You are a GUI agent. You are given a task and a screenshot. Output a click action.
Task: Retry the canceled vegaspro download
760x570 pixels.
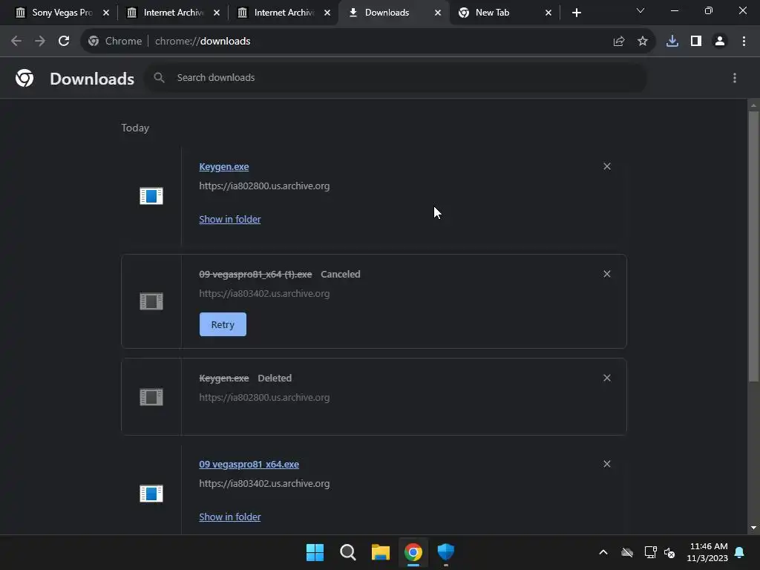point(223,324)
